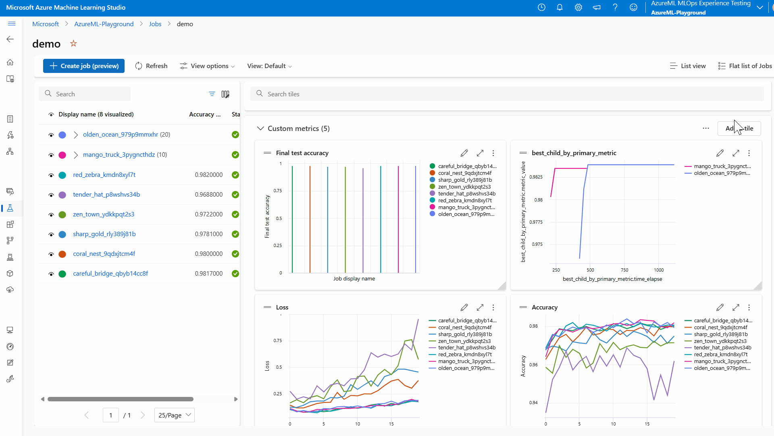
Task: Open more options on Accuracy tile
Action: click(x=749, y=307)
